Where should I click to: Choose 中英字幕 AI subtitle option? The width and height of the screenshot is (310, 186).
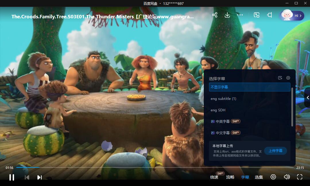pyautogui.click(x=249, y=121)
